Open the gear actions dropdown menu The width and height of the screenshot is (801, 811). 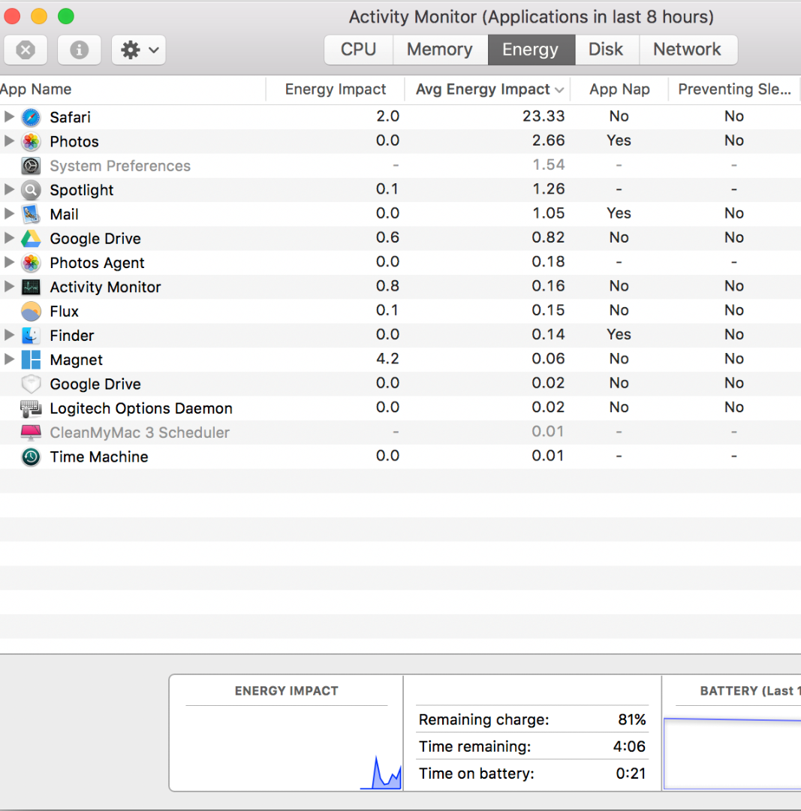[139, 50]
